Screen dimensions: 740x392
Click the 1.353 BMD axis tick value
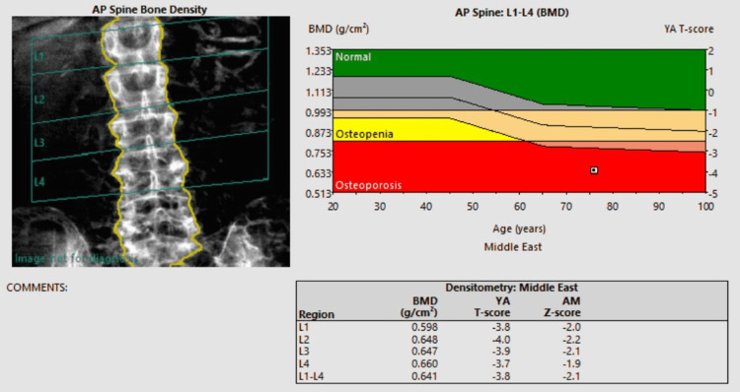coord(319,51)
